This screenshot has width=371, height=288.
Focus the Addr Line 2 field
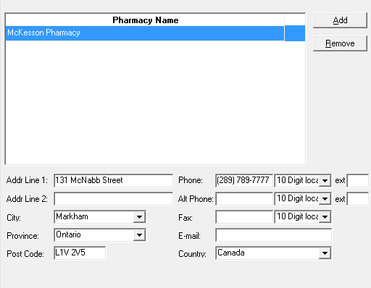113,199
